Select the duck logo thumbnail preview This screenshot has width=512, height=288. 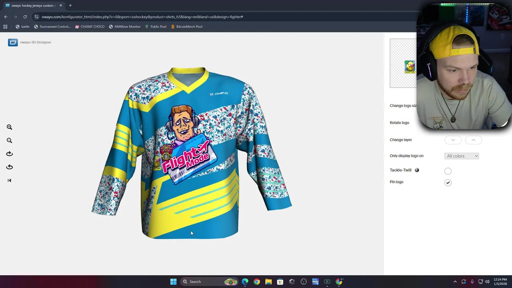(x=410, y=67)
